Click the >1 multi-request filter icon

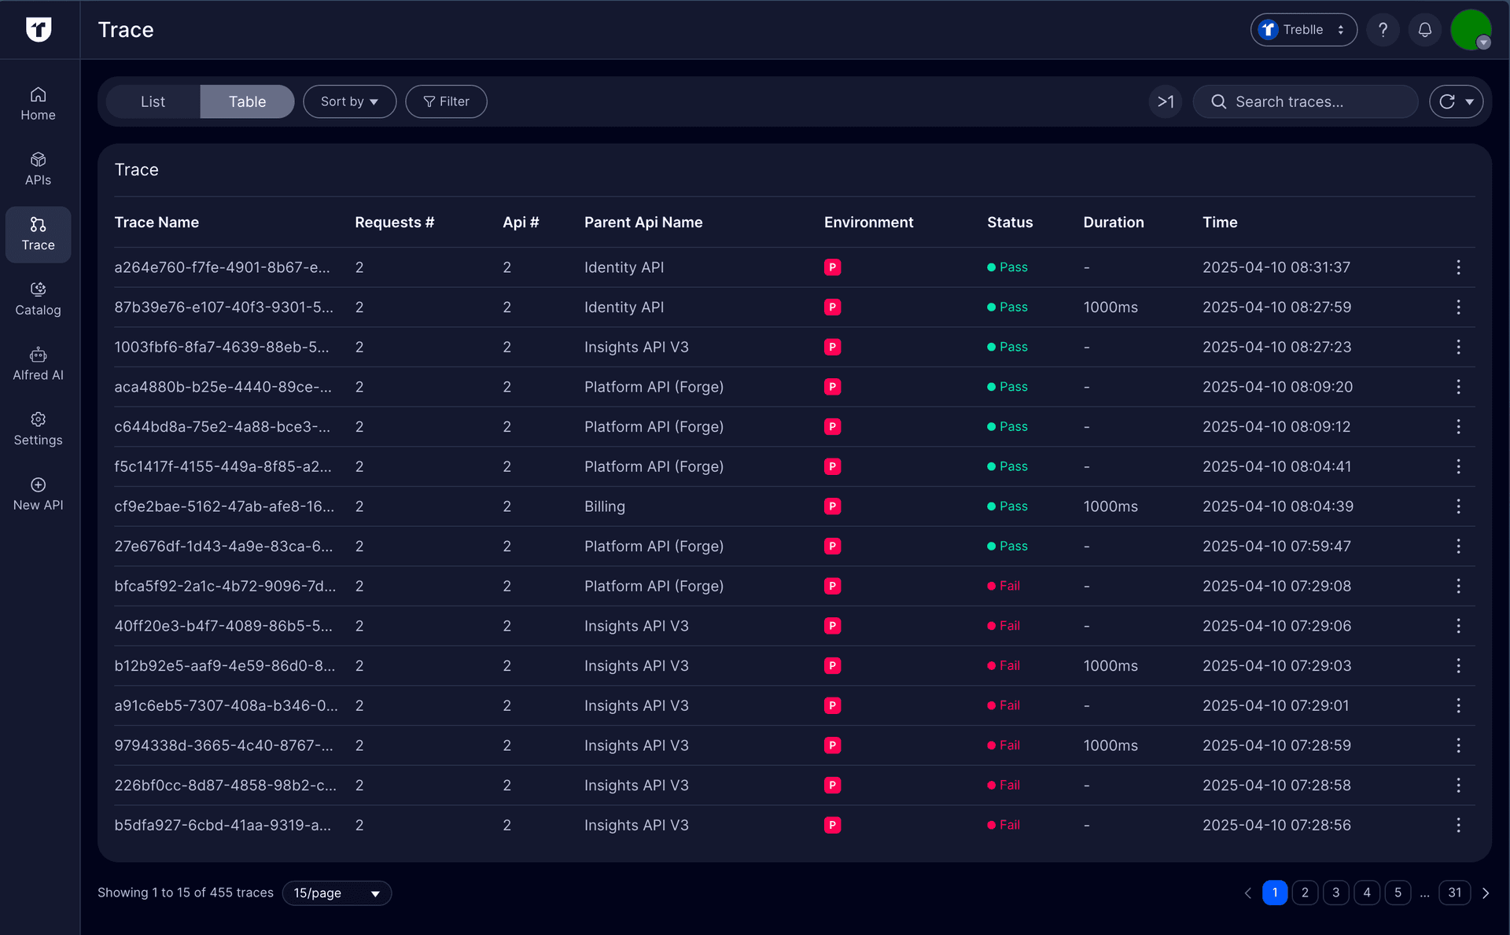(x=1166, y=101)
